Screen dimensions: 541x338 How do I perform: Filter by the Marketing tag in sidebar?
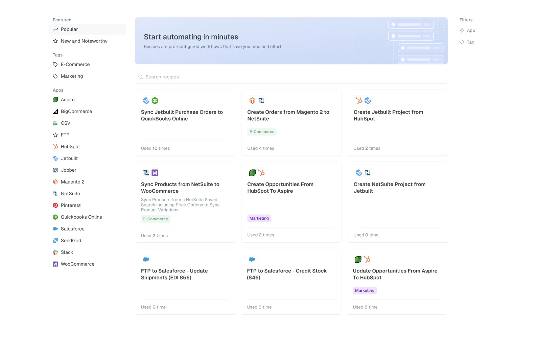[x=72, y=76]
